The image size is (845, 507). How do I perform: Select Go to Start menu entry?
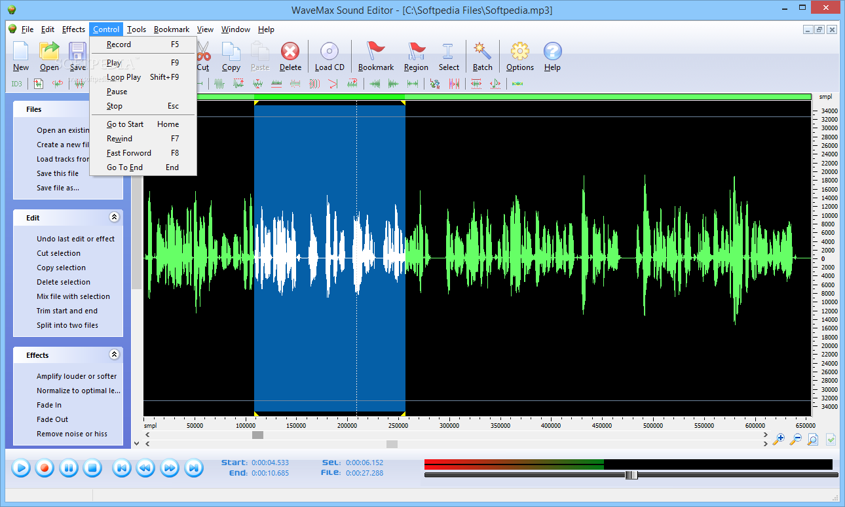[143, 124]
